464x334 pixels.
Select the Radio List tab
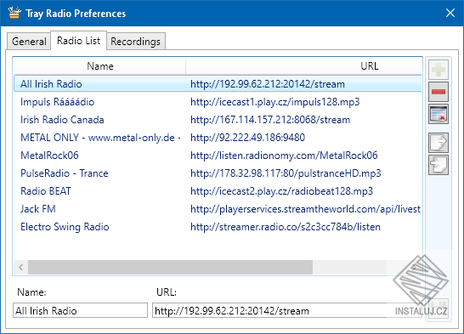[79, 40]
